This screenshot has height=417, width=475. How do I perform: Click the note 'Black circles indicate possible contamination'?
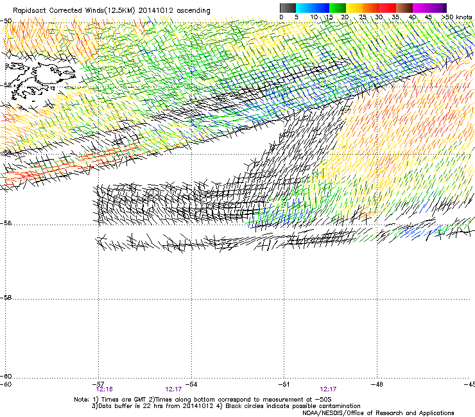click(x=293, y=406)
